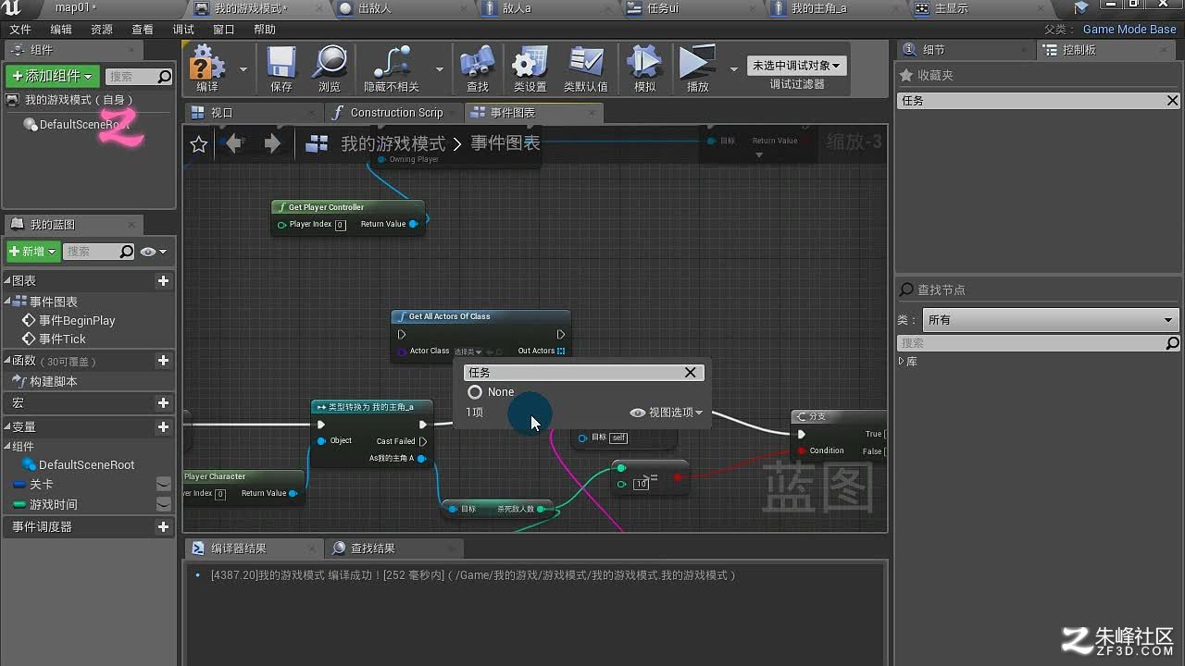Add new event dispatcher with plus icon

point(163,527)
